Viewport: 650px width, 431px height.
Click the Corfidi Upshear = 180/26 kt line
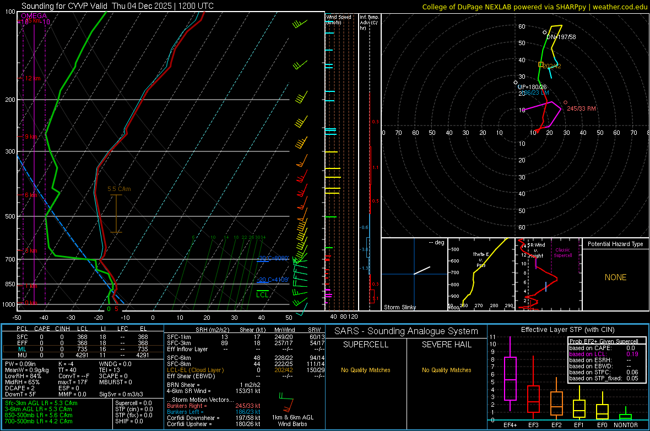pyautogui.click(x=214, y=424)
